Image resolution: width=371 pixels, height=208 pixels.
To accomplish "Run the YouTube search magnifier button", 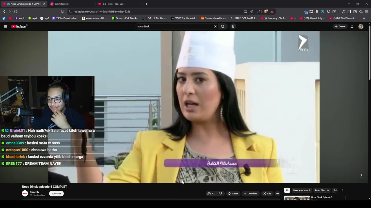I will tap(223, 26).
